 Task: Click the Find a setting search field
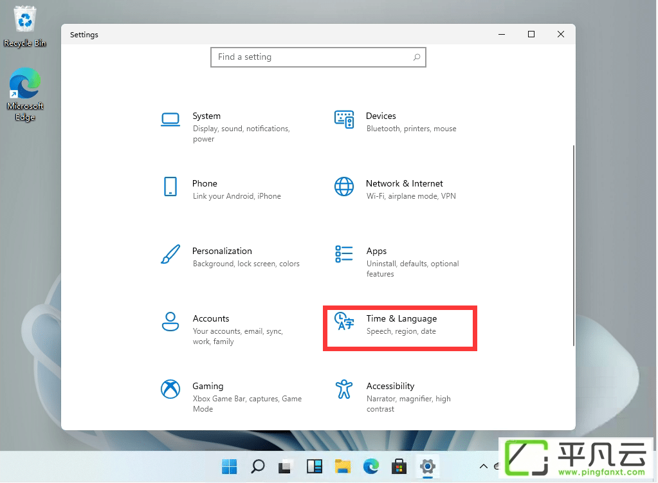(318, 57)
